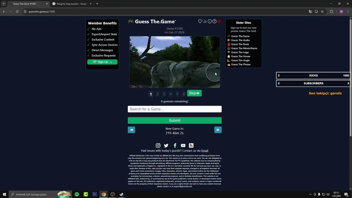Open the red settings gear icon
The image size is (352, 198).
[x=219, y=21]
